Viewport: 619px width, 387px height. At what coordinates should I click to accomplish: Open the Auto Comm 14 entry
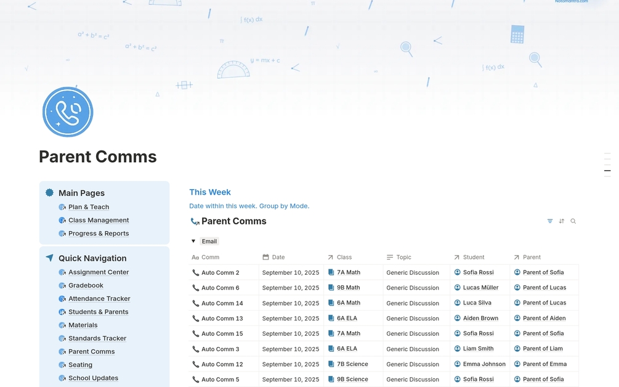[222, 303]
